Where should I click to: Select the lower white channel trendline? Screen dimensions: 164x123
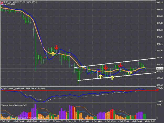[117, 77]
